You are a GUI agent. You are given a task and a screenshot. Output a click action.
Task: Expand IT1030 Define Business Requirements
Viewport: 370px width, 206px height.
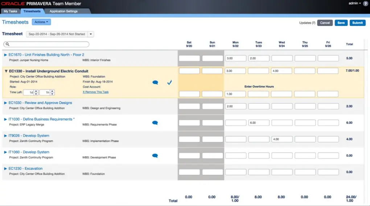5,119
